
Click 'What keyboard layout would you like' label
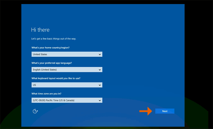pyautogui.click(x=56, y=78)
